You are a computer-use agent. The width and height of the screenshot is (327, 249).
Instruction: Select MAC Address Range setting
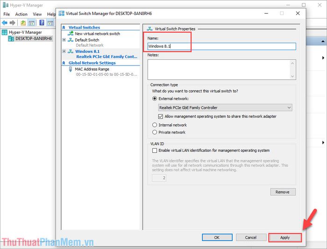click(92, 69)
